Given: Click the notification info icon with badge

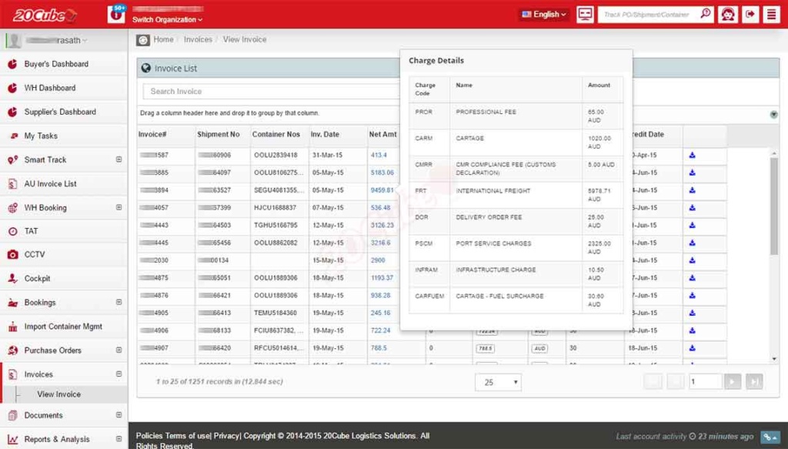Looking at the screenshot, I should click(x=116, y=14).
